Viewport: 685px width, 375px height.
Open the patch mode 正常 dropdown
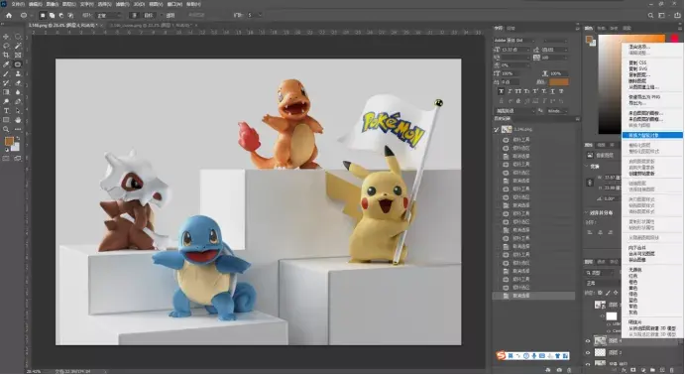(108, 15)
